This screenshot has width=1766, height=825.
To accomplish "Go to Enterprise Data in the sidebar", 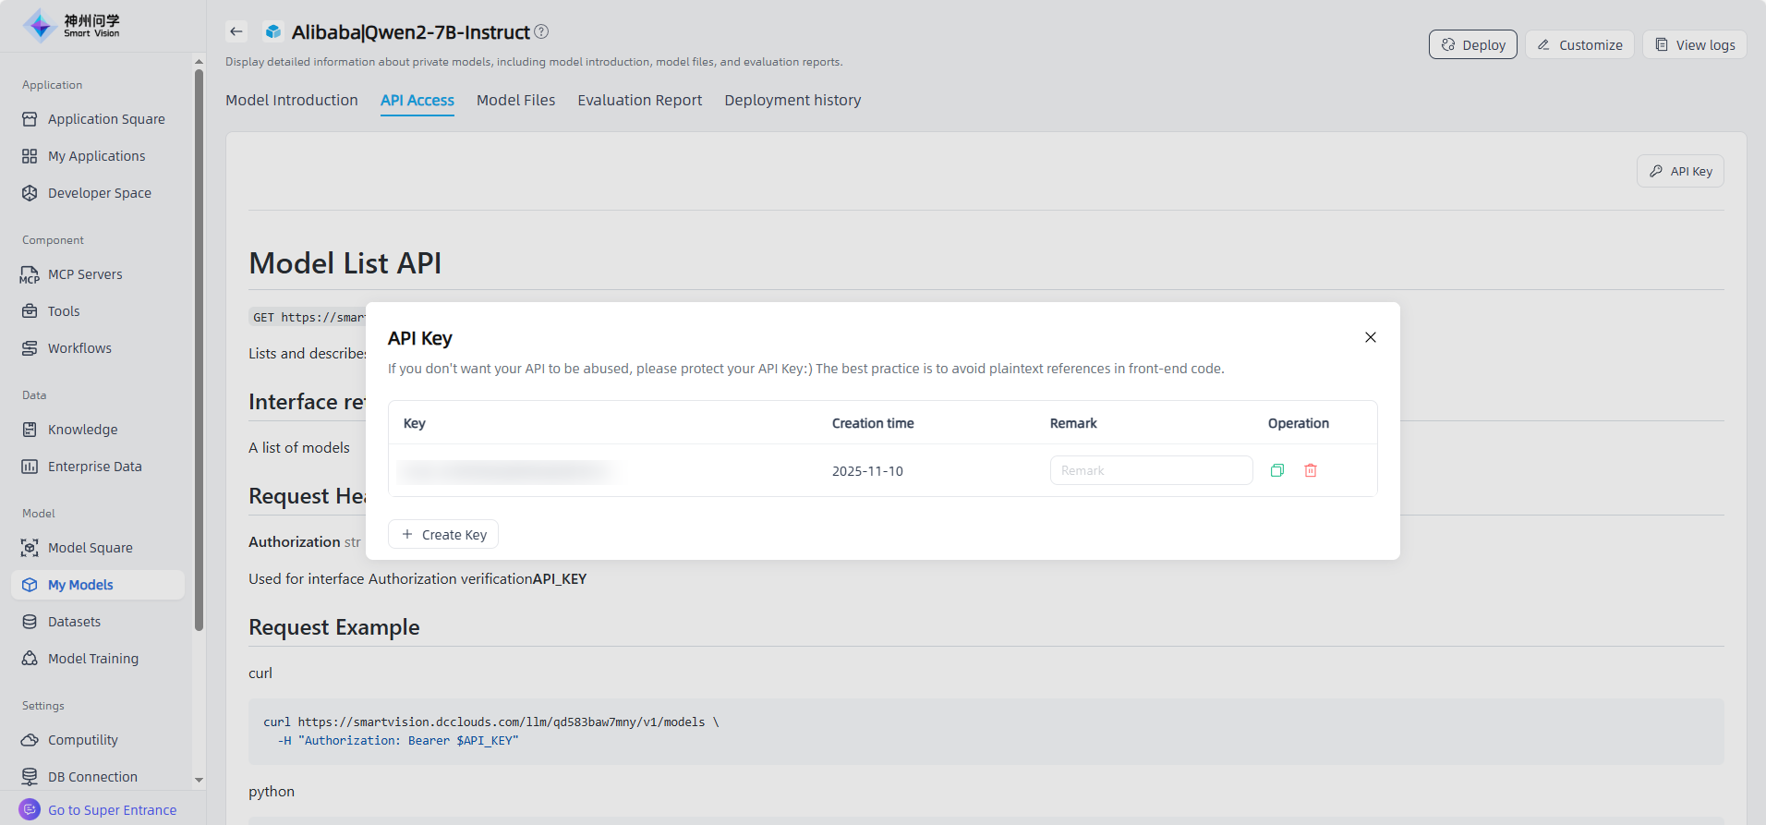I will [x=94, y=467].
